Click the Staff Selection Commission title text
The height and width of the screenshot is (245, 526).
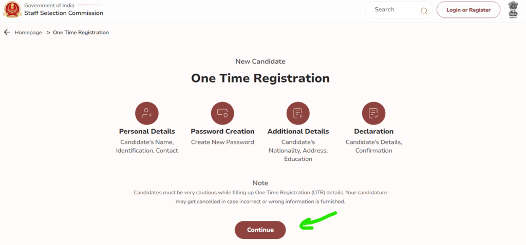point(64,13)
